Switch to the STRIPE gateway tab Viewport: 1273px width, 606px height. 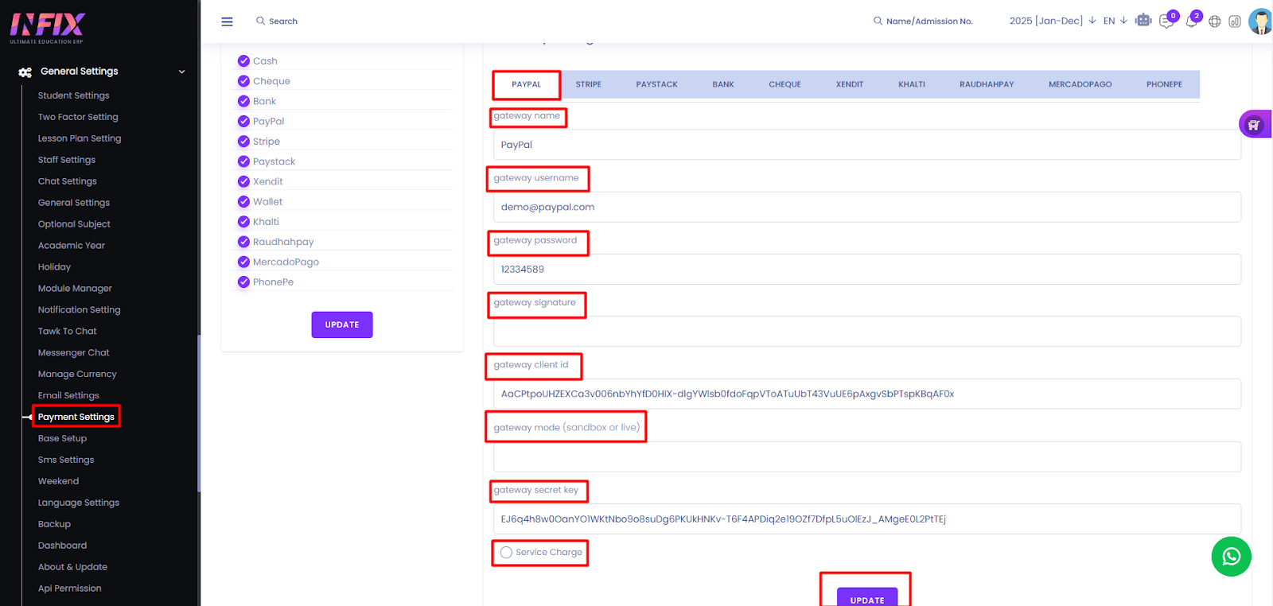pos(589,84)
